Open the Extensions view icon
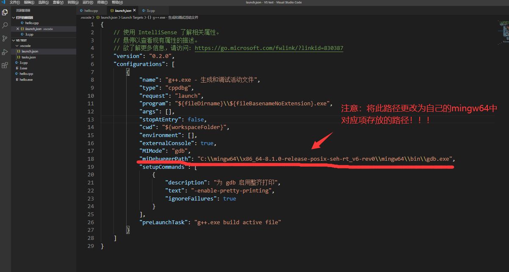This screenshot has width=509, height=272. (5, 65)
